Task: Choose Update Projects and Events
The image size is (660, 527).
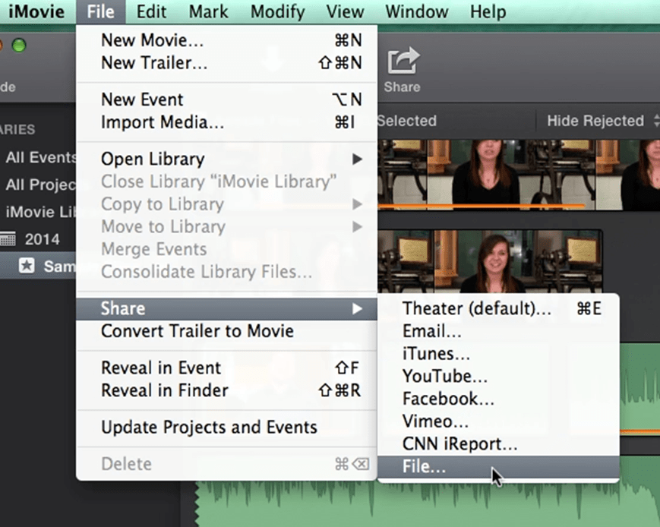Action: point(226,428)
